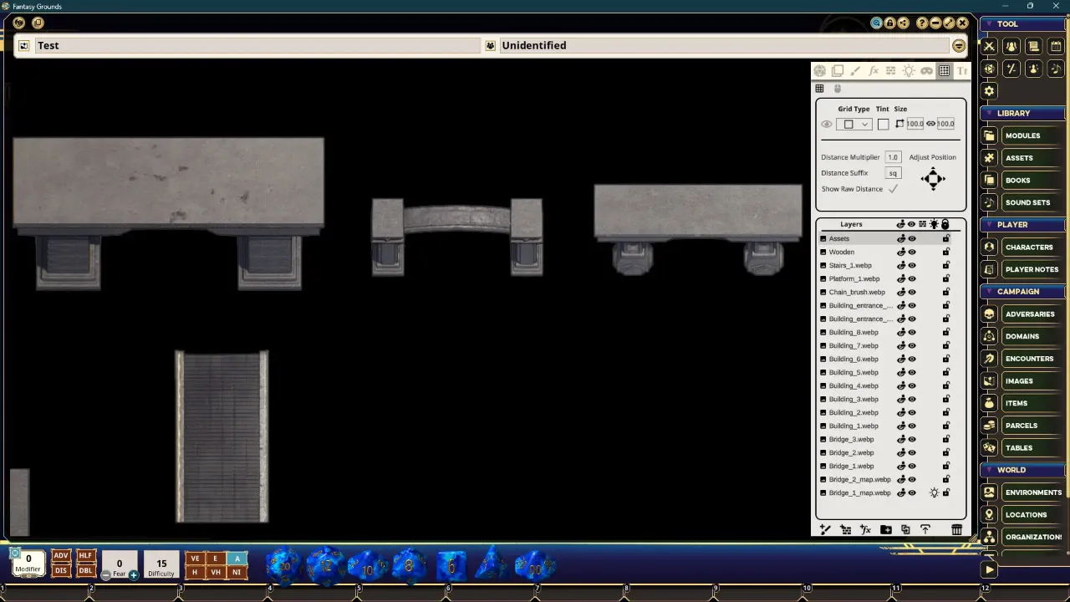Image resolution: width=1070 pixels, height=602 pixels.
Task: Add a new paint layer
Action: pyautogui.click(x=825, y=529)
